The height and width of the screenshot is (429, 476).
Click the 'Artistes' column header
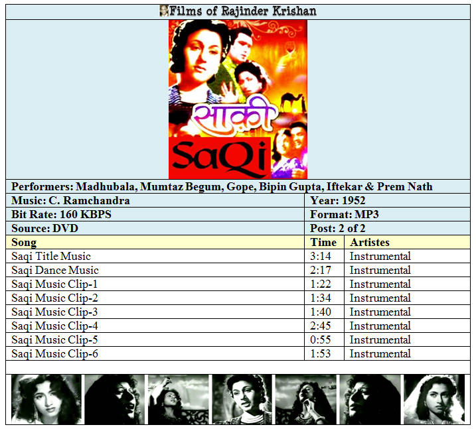(408, 242)
